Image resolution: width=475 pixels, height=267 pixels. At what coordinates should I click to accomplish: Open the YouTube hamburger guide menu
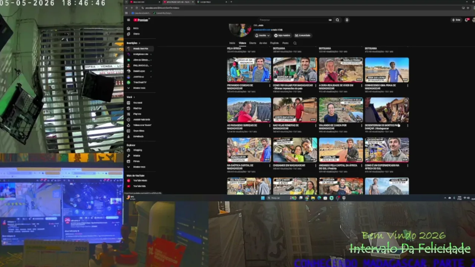point(128,20)
